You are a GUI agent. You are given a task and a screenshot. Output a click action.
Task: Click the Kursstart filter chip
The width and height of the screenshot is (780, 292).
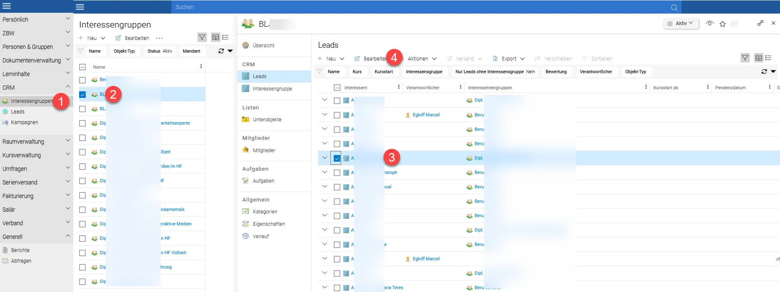point(384,72)
